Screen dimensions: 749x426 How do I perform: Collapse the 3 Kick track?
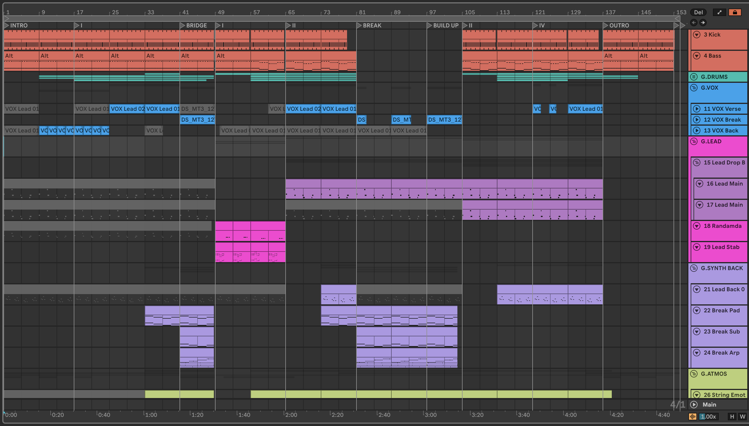[x=697, y=35]
